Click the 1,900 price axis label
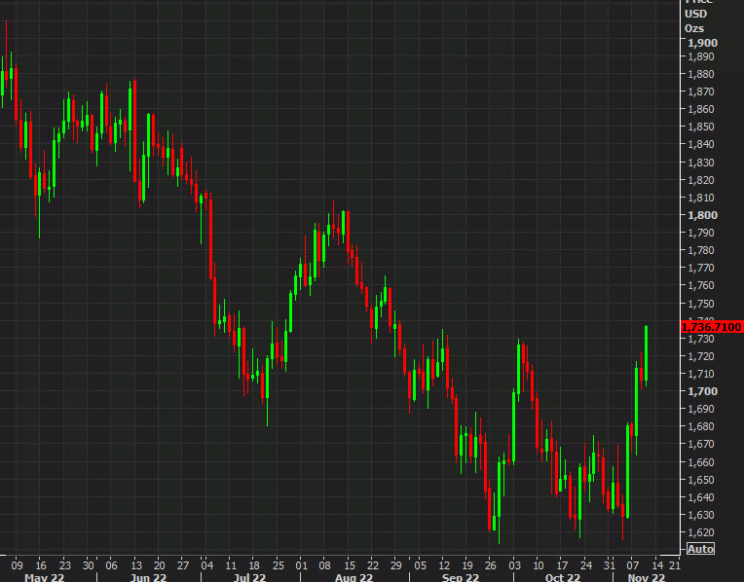 click(703, 43)
